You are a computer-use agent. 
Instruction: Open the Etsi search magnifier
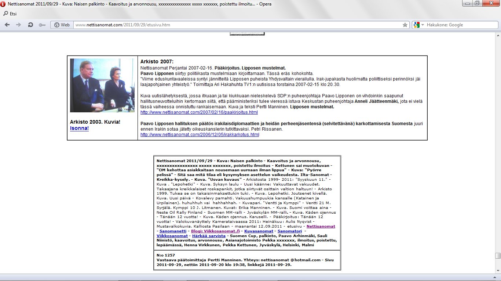coord(6,14)
